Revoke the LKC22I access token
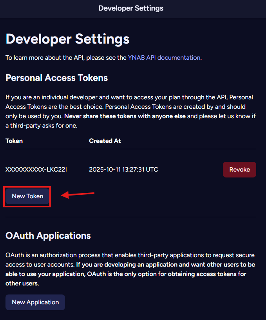Screen dimensions: 266x320 point(239,170)
